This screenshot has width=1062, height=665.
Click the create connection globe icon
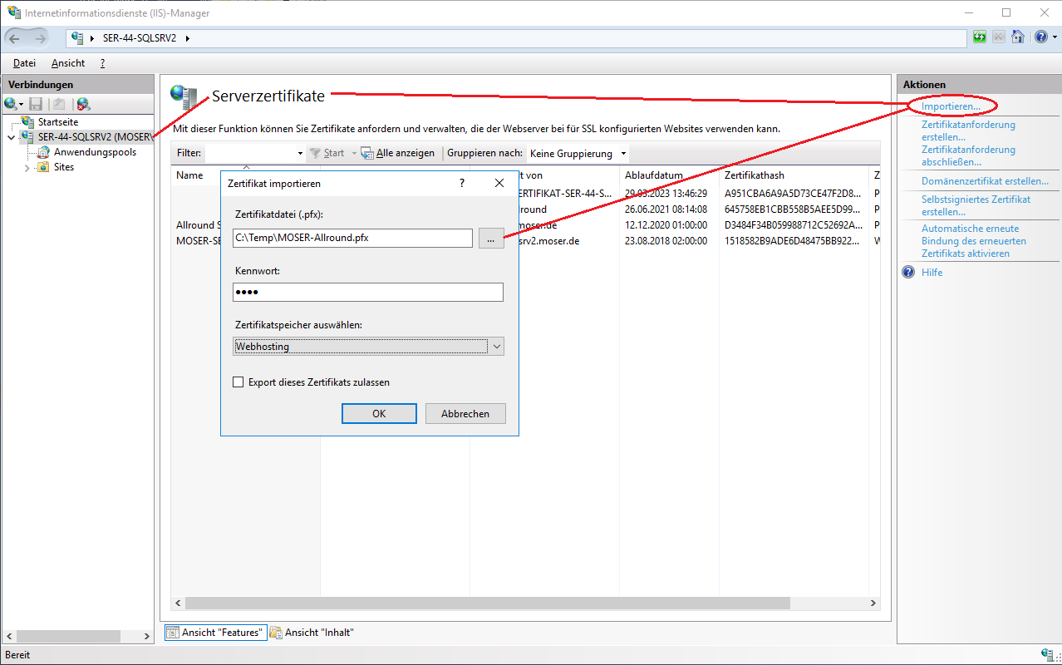click(11, 104)
